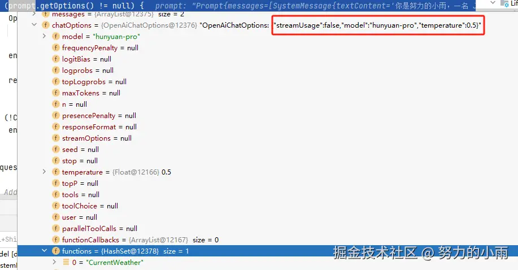This screenshot has width=518, height=270.
Task: Expand the CurrentWeather entry
Action: [x=54, y=262]
